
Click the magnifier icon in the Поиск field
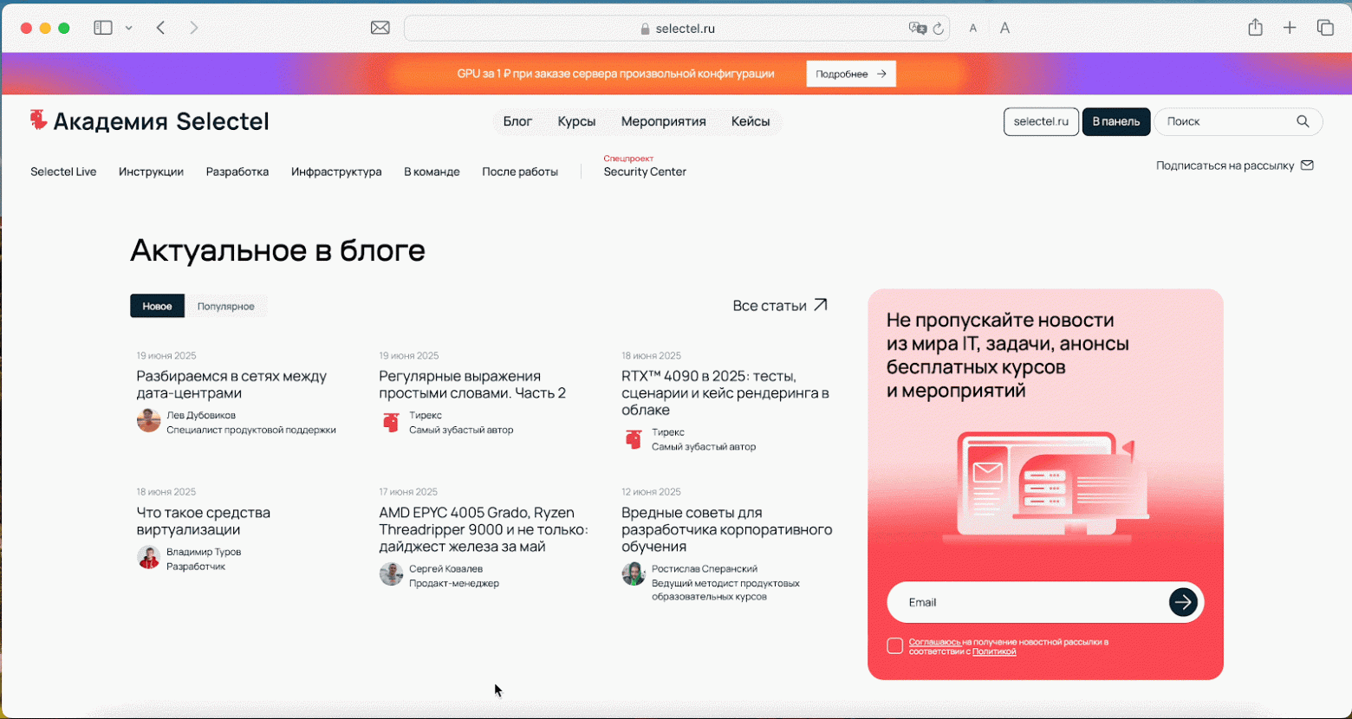1303,121
